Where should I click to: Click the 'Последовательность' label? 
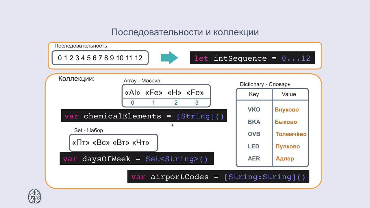click(x=81, y=46)
